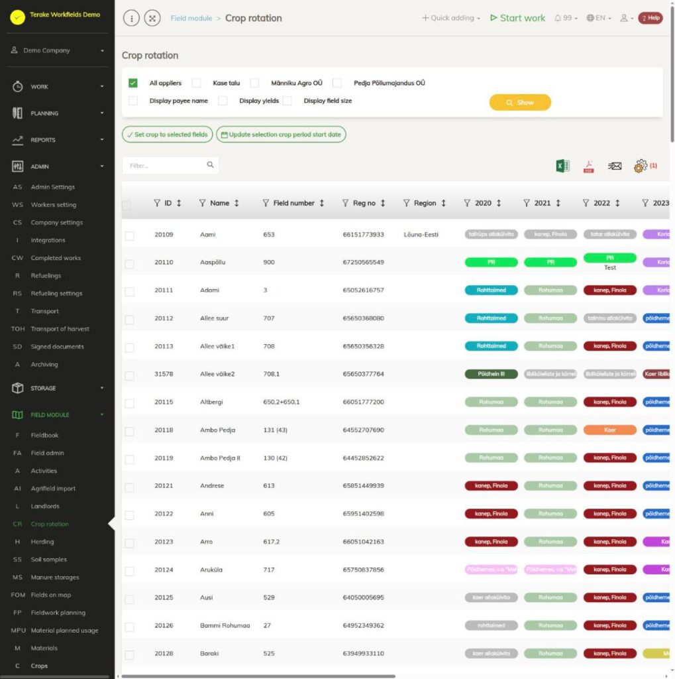Screen dimensions: 675x679
Task: Go to Admin Settings
Action: tap(53, 187)
